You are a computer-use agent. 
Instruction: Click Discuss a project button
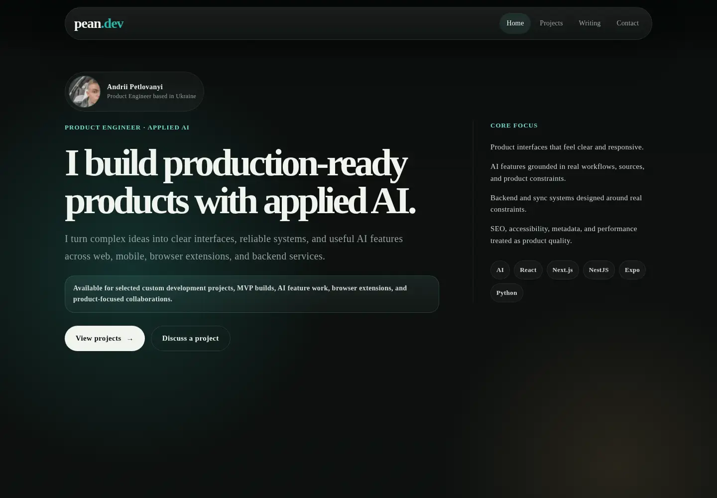[x=190, y=339]
